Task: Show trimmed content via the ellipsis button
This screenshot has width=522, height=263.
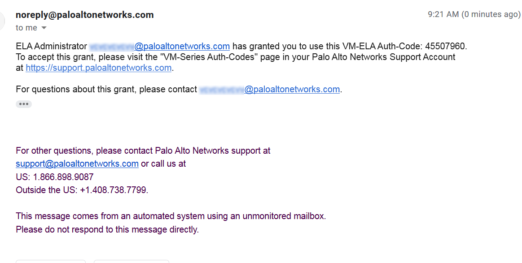Action: (24, 104)
